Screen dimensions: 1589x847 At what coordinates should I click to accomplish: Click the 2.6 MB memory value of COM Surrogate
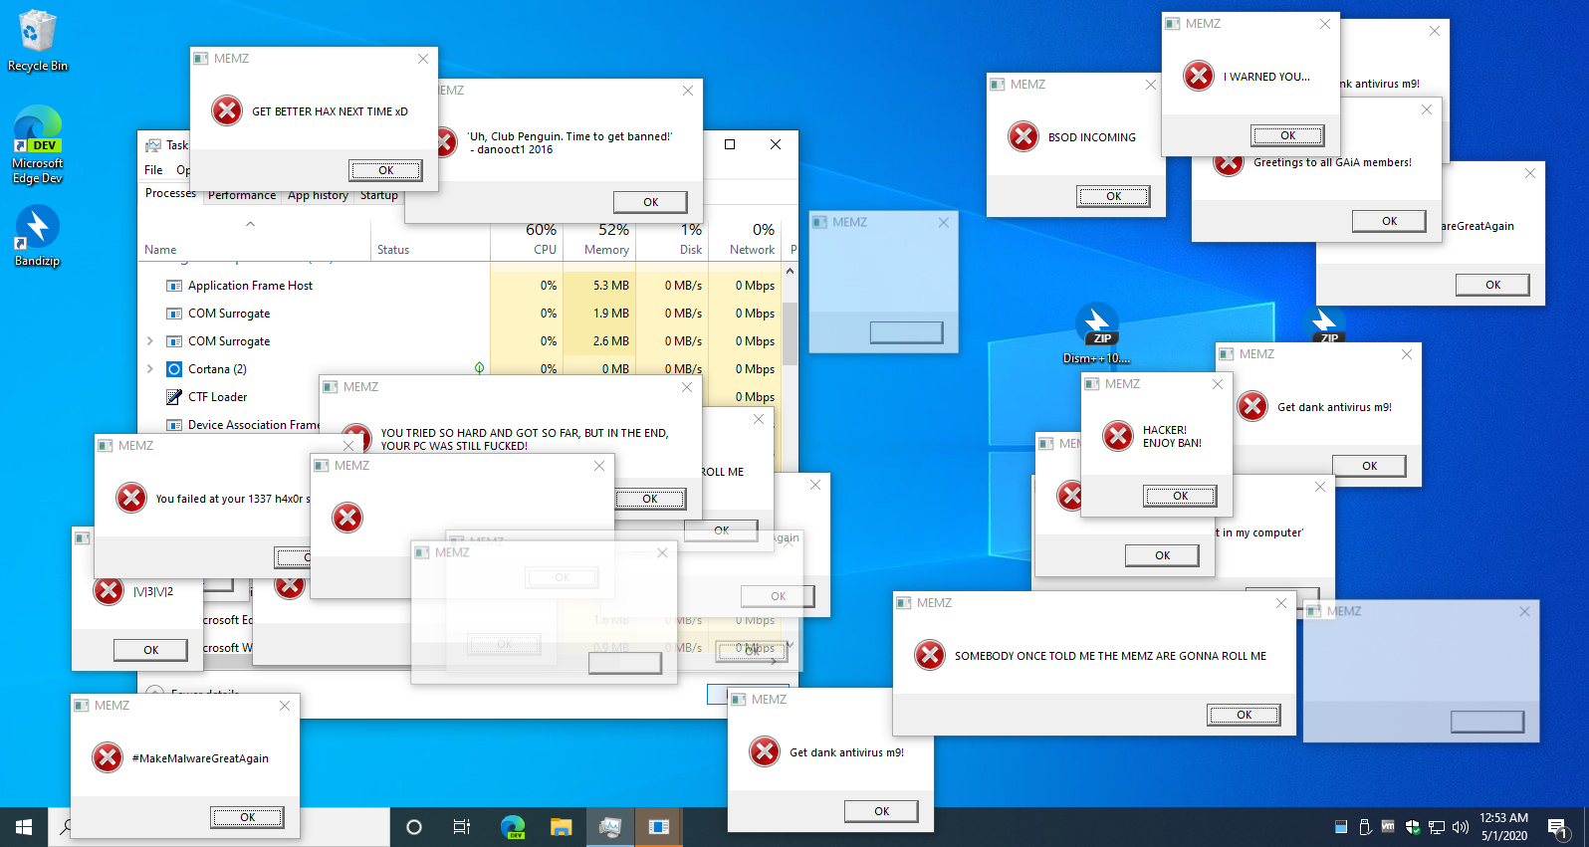pyautogui.click(x=599, y=341)
